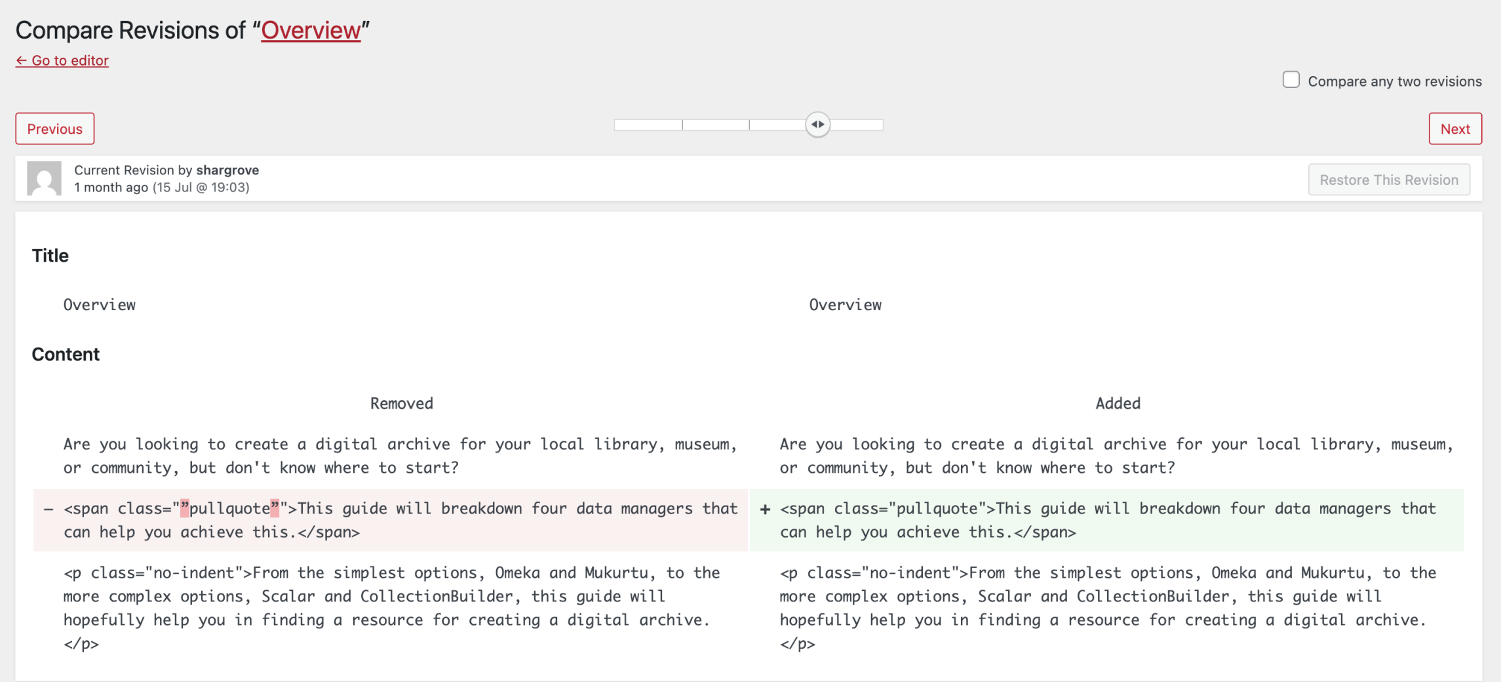The width and height of the screenshot is (1501, 682).
Task: Click shargrove's gray avatar image
Action: [44, 178]
